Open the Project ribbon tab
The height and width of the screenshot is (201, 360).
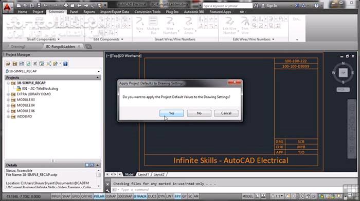point(38,12)
